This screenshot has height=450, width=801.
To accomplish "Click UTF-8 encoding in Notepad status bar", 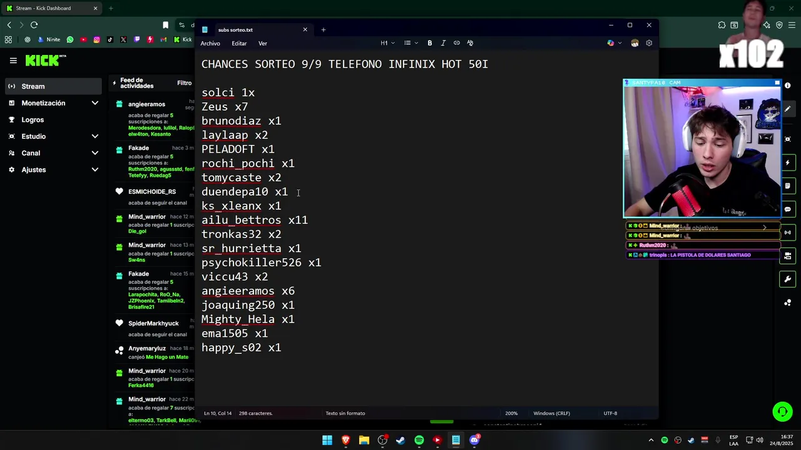I will click(x=610, y=413).
